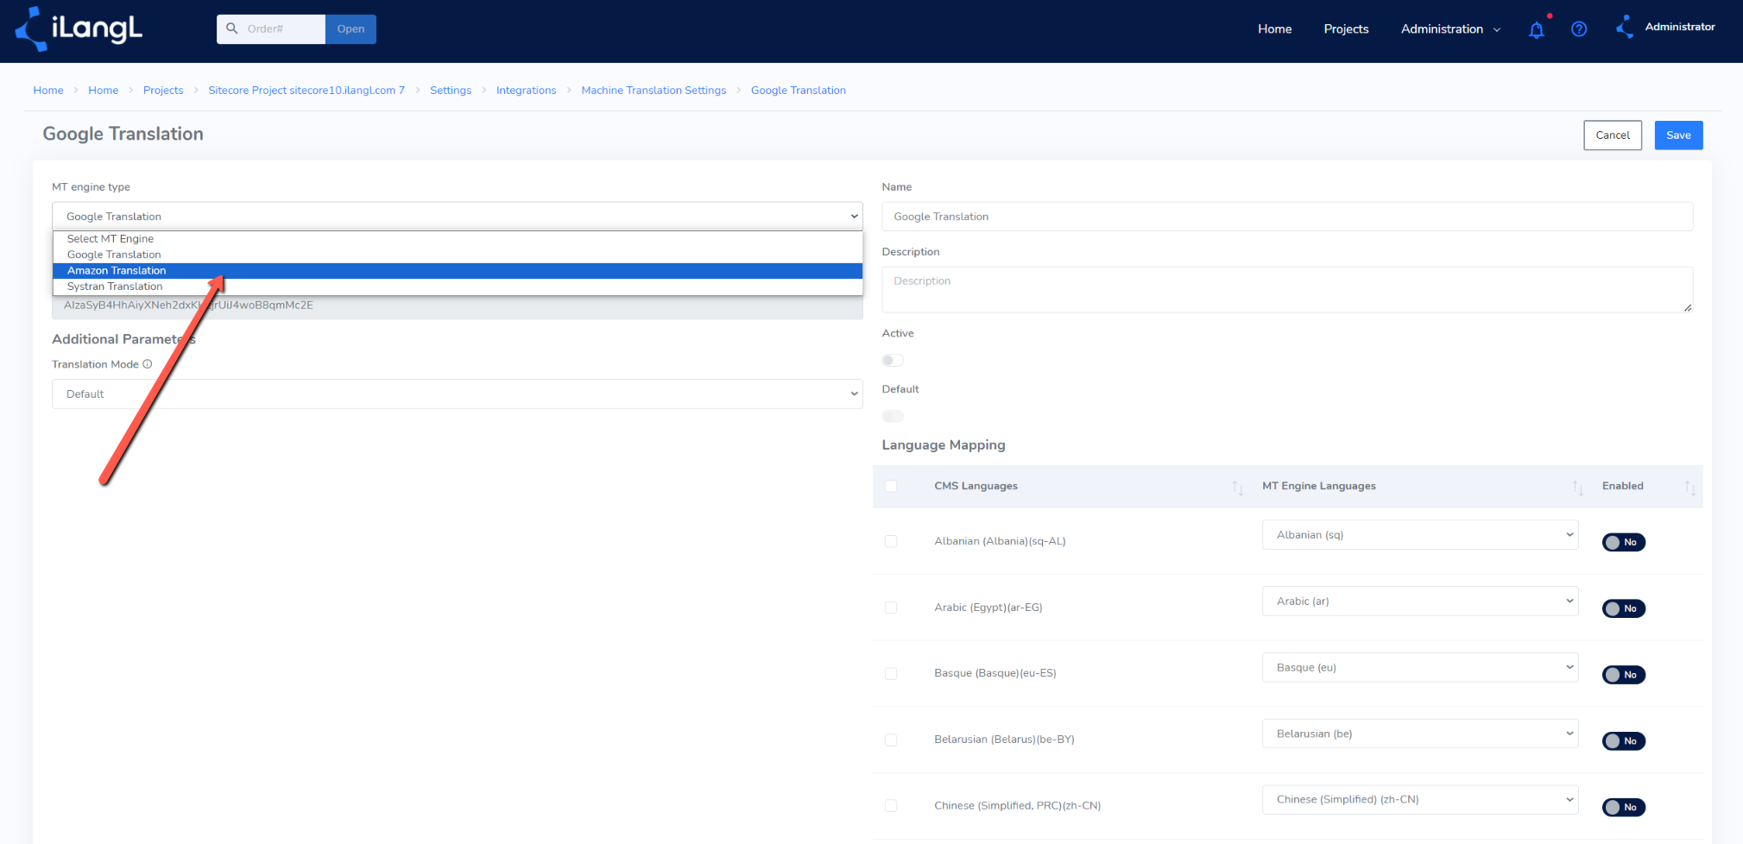This screenshot has width=1743, height=844.
Task: Toggle the Active switch
Action: coord(893,361)
